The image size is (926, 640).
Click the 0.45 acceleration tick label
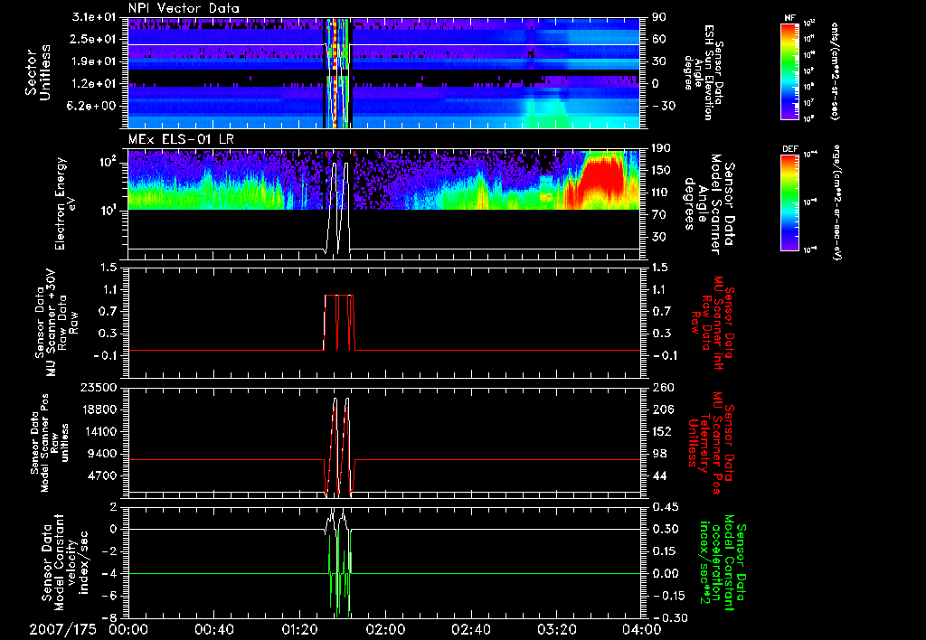[x=666, y=507]
